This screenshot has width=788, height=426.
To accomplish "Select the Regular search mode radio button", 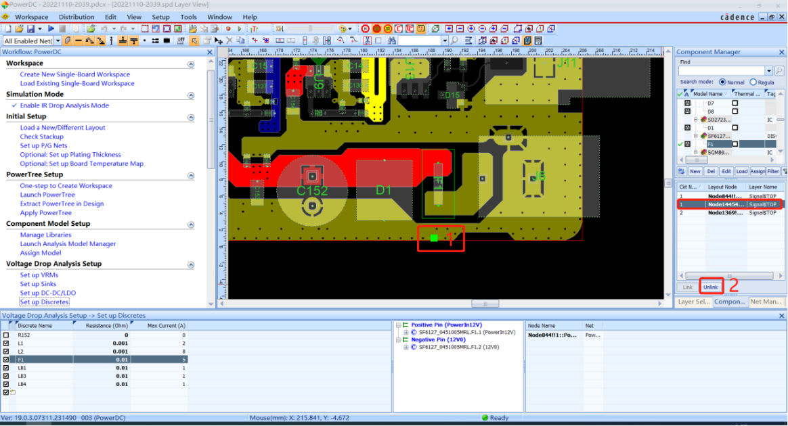I will tap(753, 82).
